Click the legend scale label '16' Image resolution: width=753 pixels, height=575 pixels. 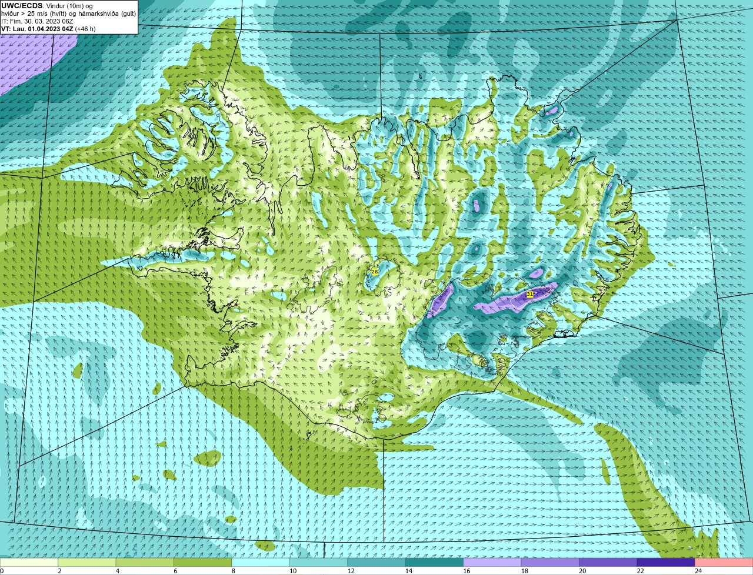[x=467, y=571]
